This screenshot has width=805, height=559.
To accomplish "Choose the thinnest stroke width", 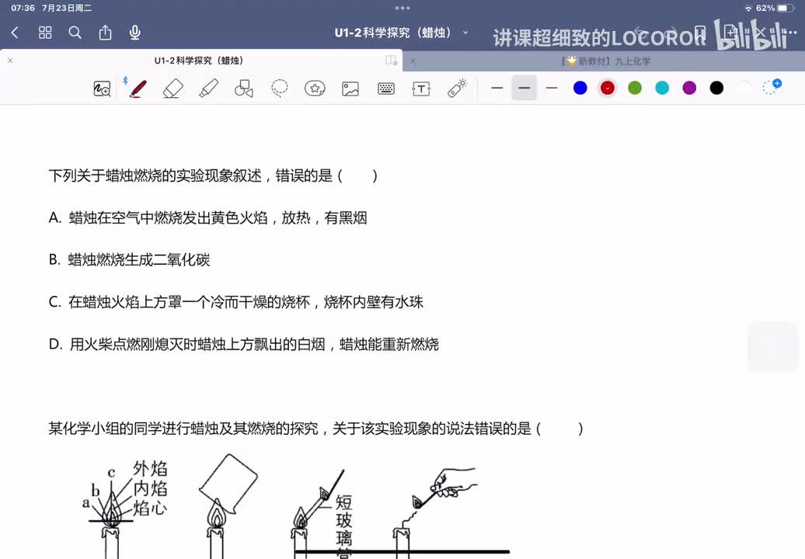I will [x=497, y=89].
